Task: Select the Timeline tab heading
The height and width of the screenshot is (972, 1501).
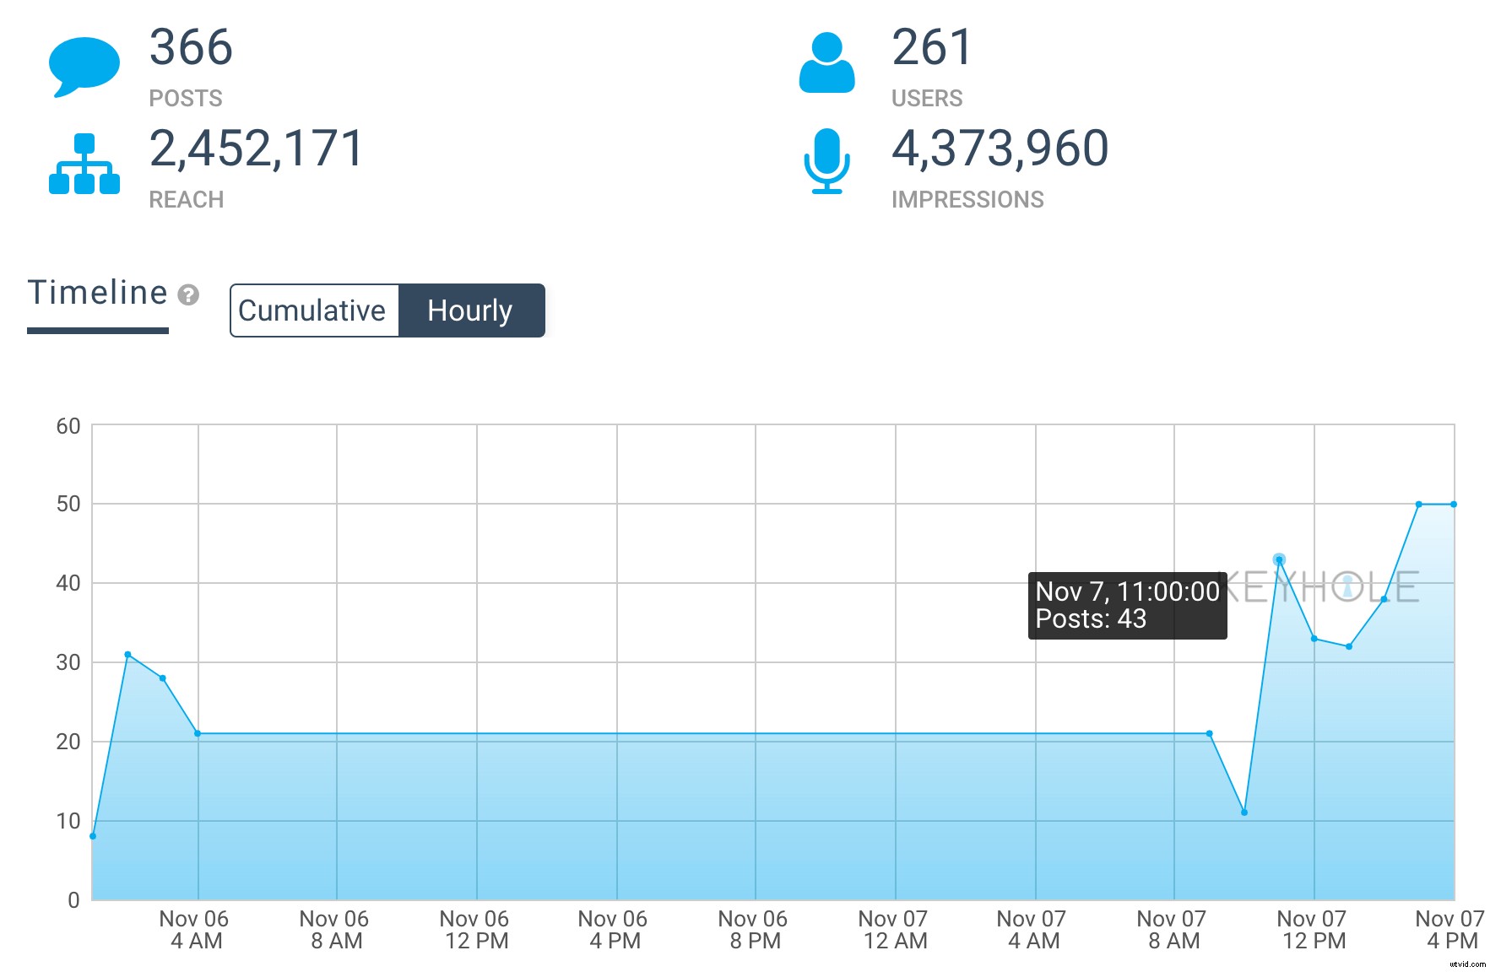Action: tap(98, 293)
